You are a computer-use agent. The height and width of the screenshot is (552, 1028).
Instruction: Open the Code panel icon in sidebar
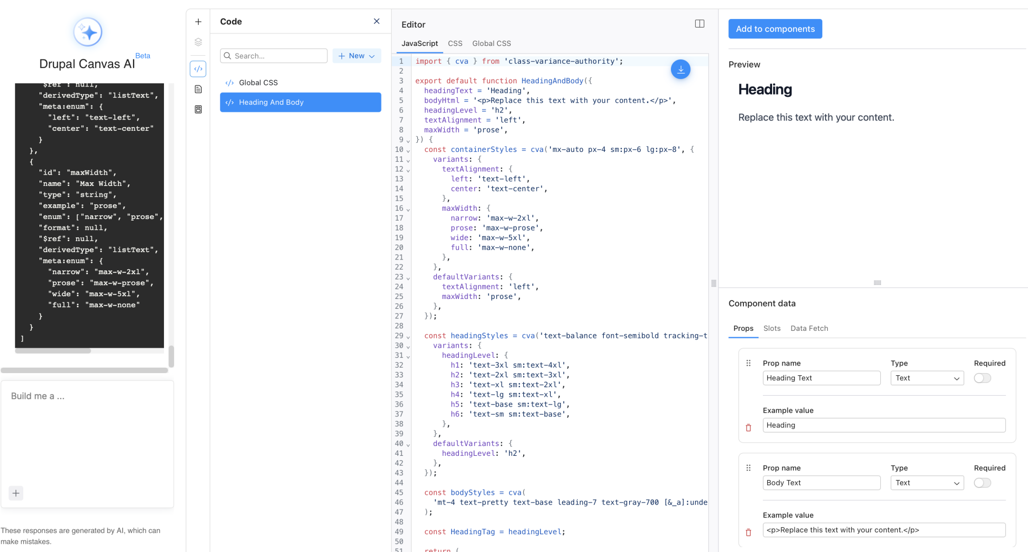198,69
